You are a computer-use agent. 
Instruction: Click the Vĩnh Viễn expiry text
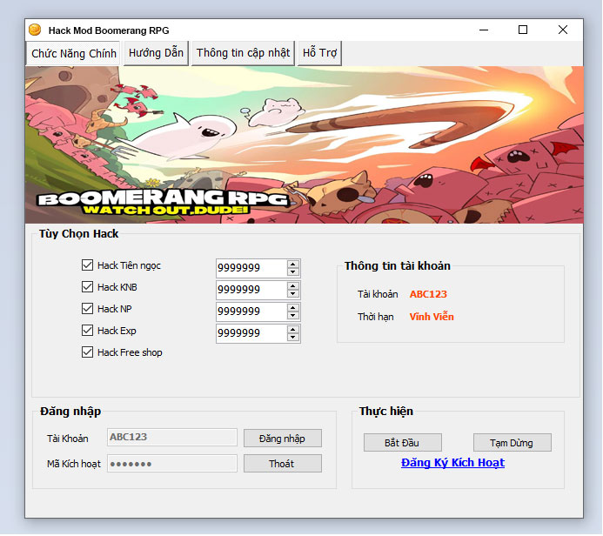tap(432, 317)
